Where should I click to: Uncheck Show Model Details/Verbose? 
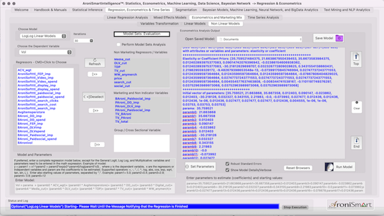(227, 170)
